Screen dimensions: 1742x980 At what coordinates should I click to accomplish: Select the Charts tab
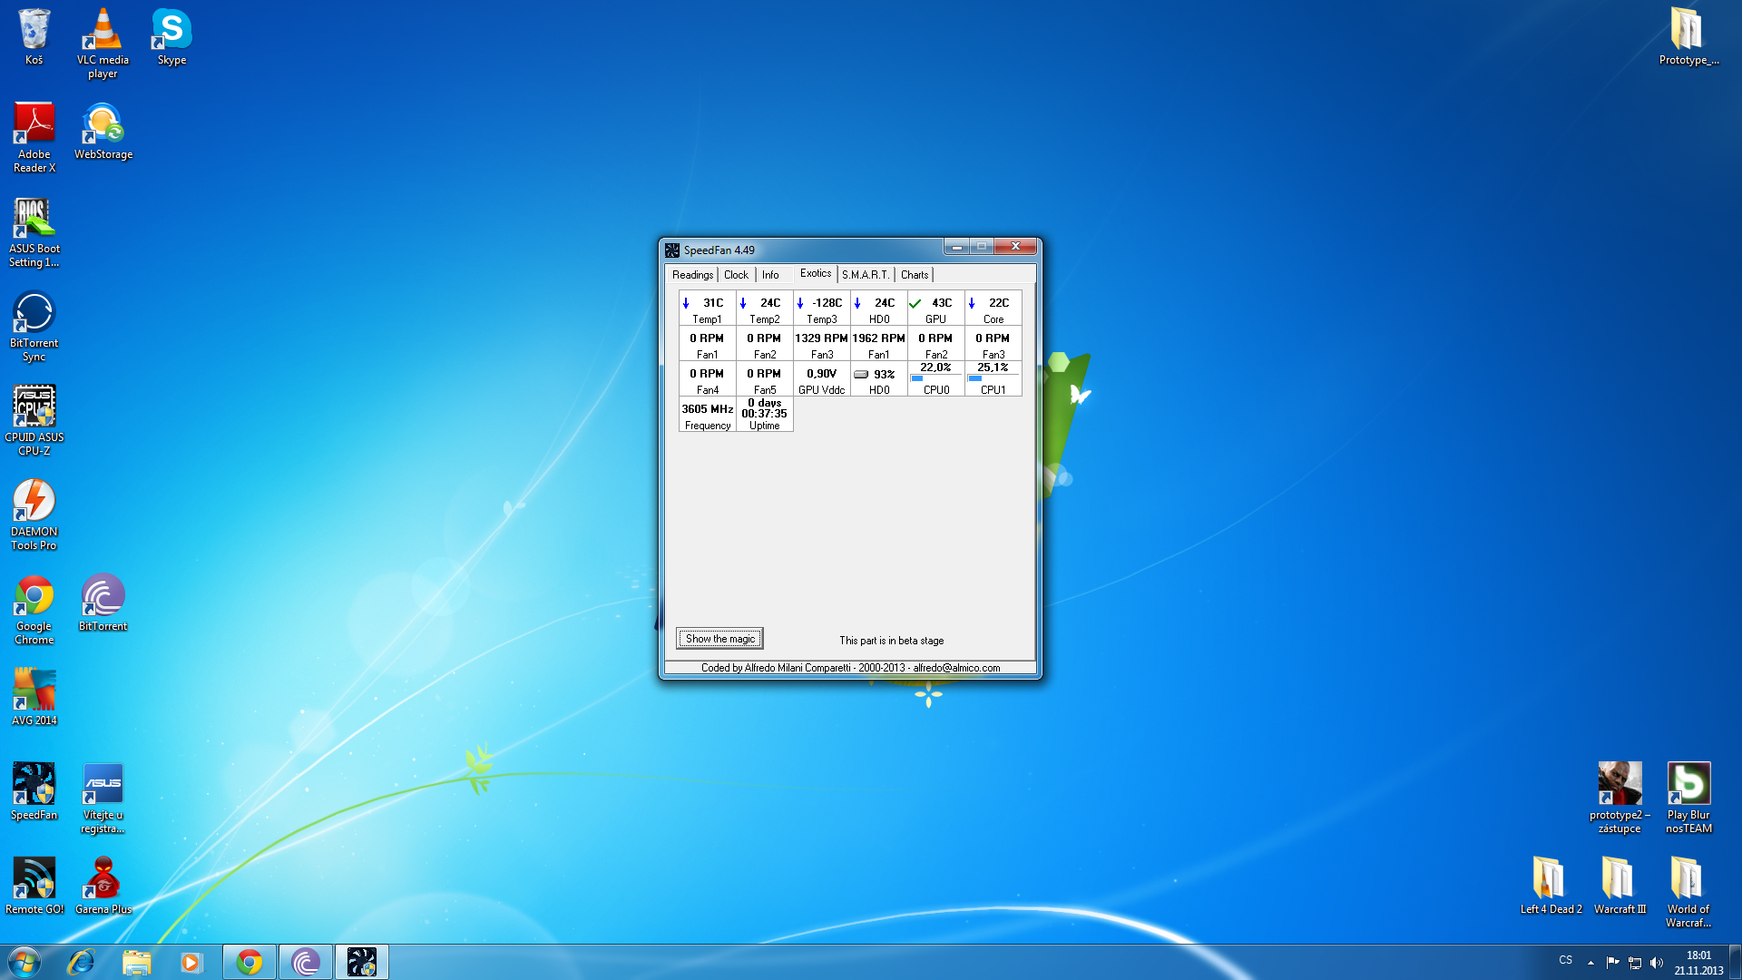click(914, 275)
